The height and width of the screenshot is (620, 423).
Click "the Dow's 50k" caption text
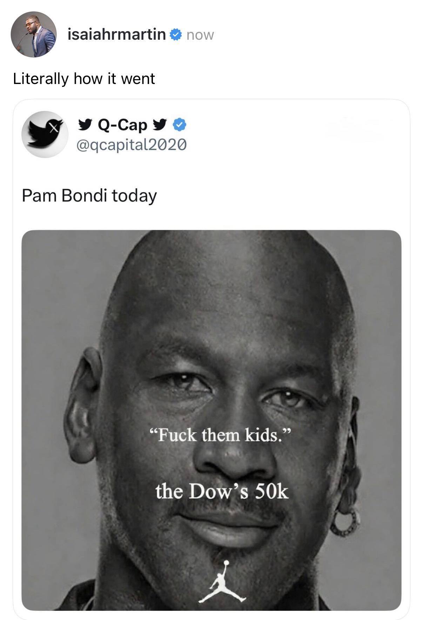pyautogui.click(x=222, y=491)
